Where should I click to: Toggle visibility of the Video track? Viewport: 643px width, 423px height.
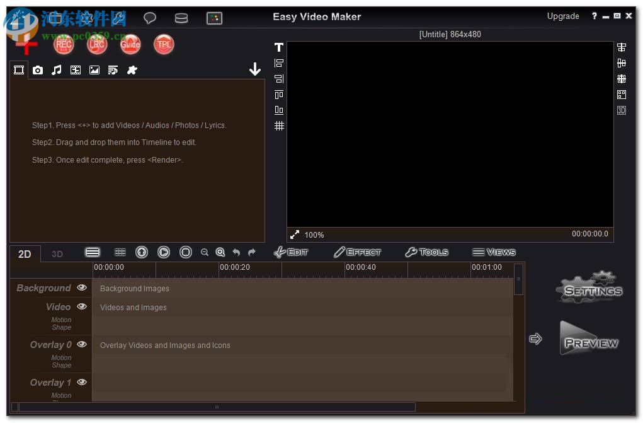pyautogui.click(x=81, y=307)
